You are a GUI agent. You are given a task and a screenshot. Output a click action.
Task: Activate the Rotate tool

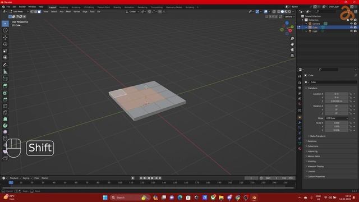5,44
